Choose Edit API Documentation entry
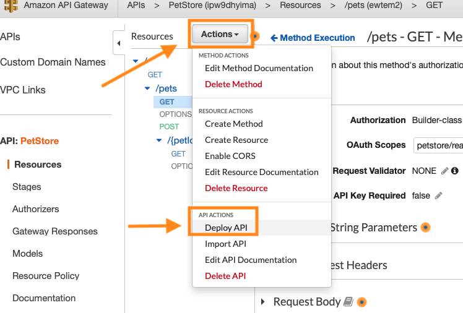 coord(251,260)
